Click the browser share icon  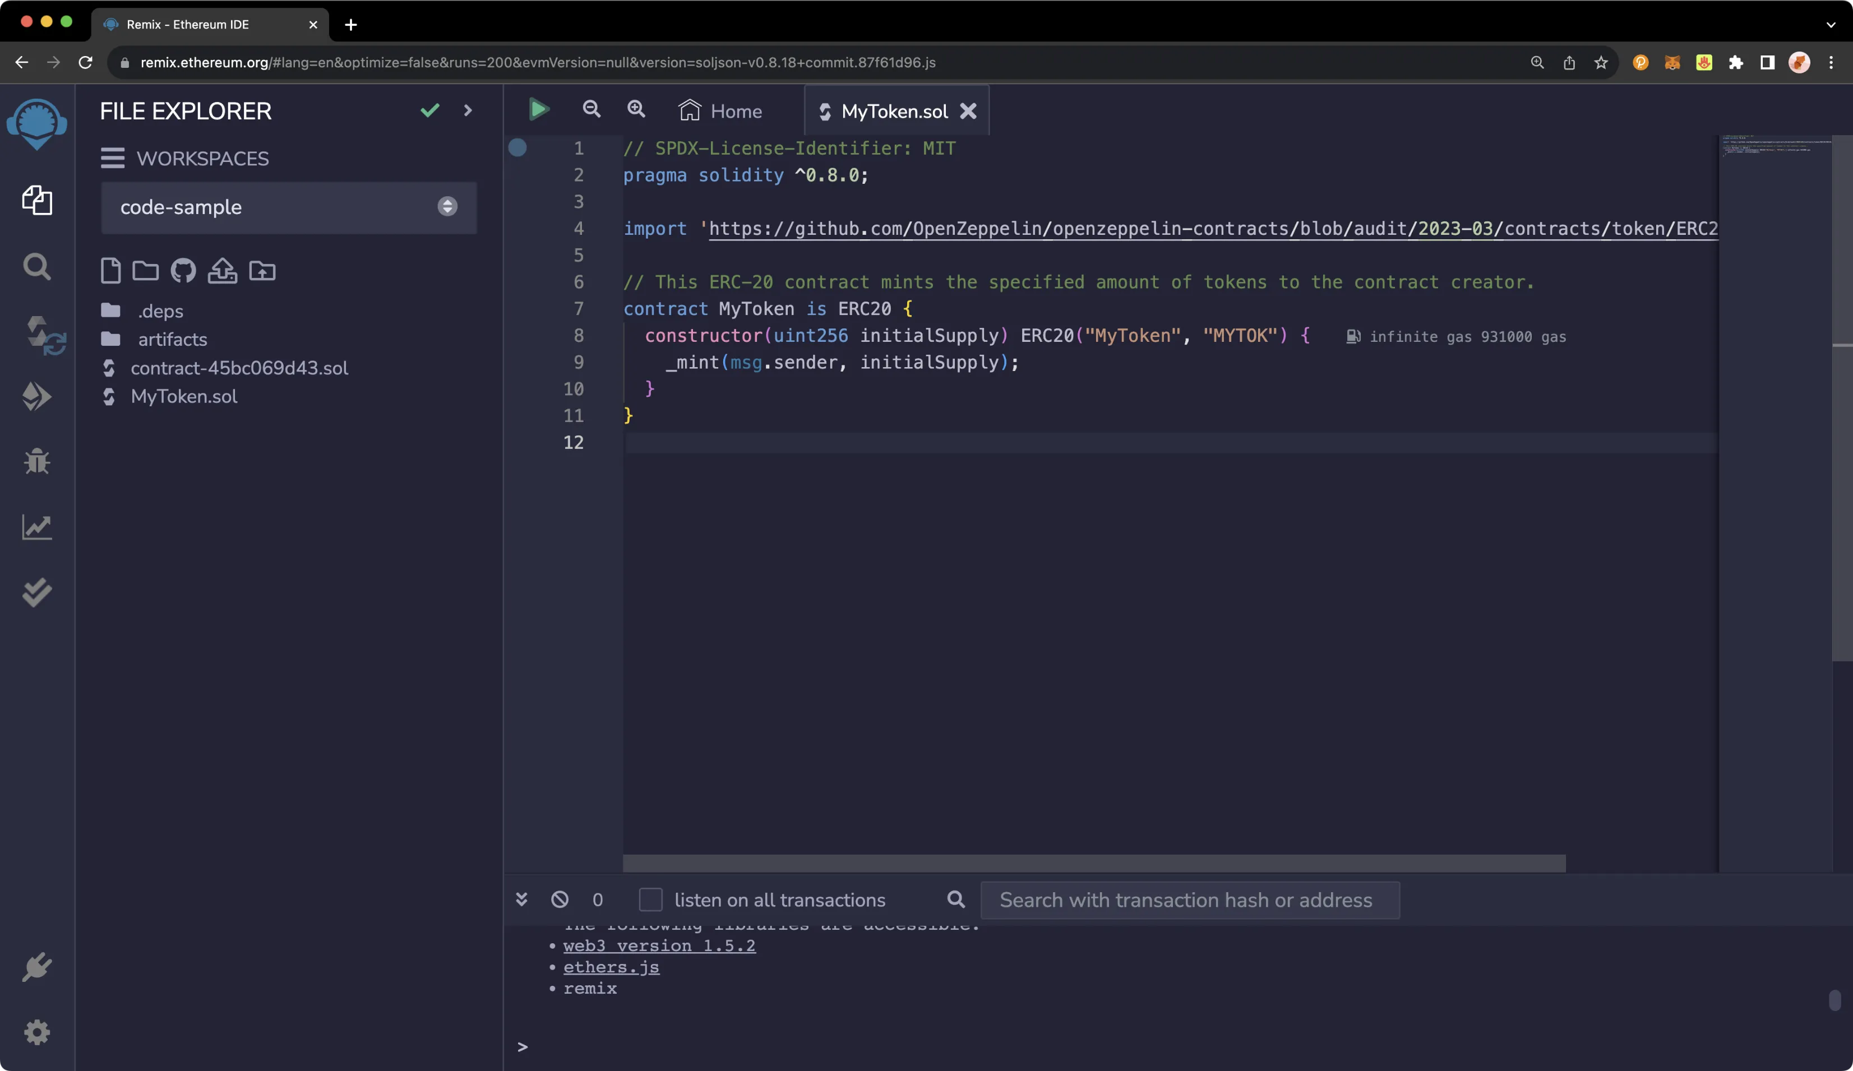pos(1569,62)
